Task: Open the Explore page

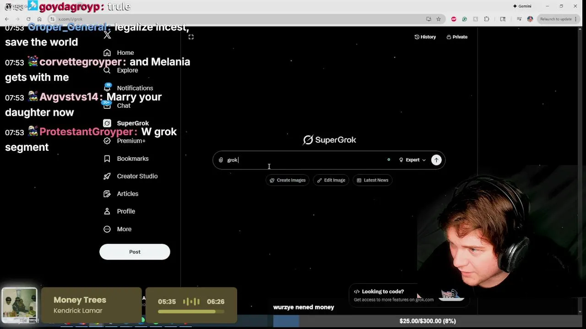Action: pos(120,70)
